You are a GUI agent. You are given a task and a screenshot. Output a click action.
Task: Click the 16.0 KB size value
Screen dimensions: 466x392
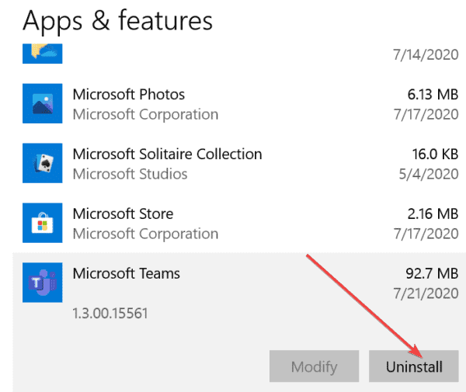pos(435,154)
